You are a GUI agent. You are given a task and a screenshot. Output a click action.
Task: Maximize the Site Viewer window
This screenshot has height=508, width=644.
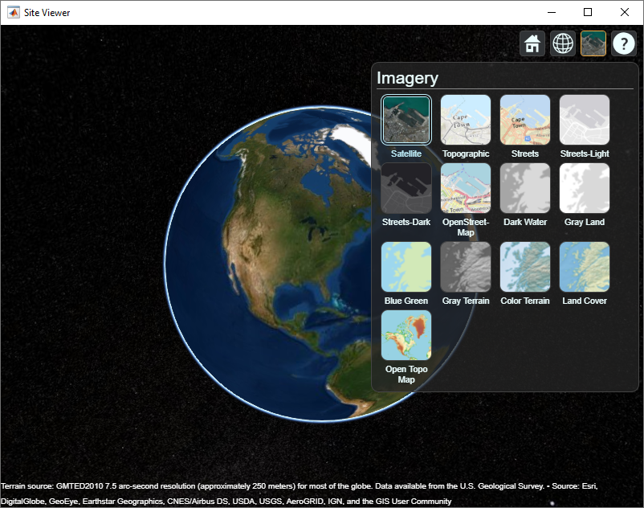tap(588, 12)
